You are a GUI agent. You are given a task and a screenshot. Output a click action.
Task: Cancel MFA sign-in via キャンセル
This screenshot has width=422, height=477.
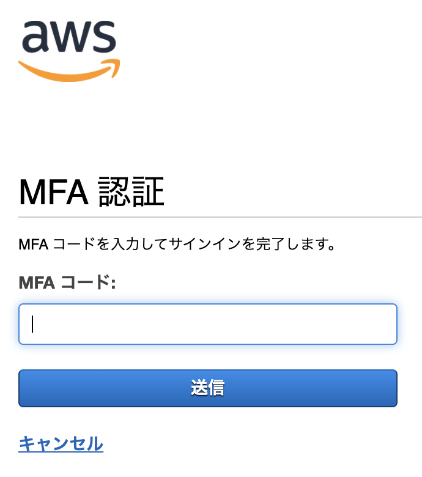[x=61, y=443]
